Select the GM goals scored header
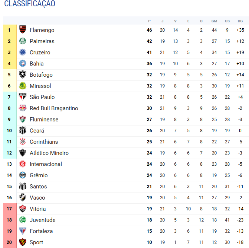Screen dimensions: 249x248 214,21
